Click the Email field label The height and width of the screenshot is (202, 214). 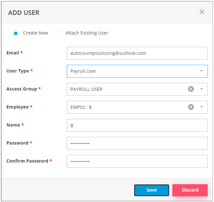click(x=13, y=53)
